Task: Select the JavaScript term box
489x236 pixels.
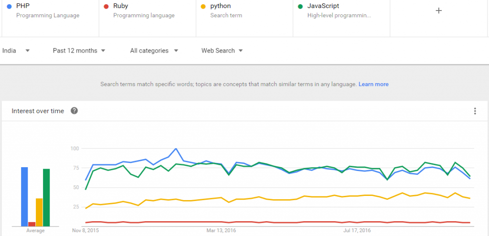Action: 341,18
